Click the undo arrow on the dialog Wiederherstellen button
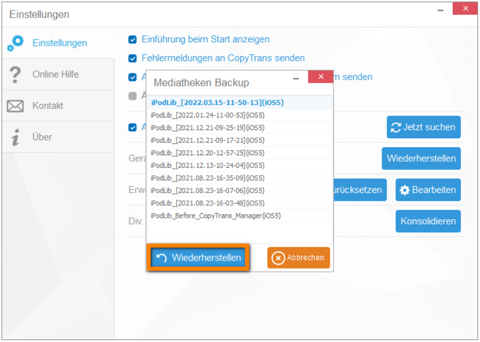This screenshot has width=480, height=342. (x=161, y=258)
